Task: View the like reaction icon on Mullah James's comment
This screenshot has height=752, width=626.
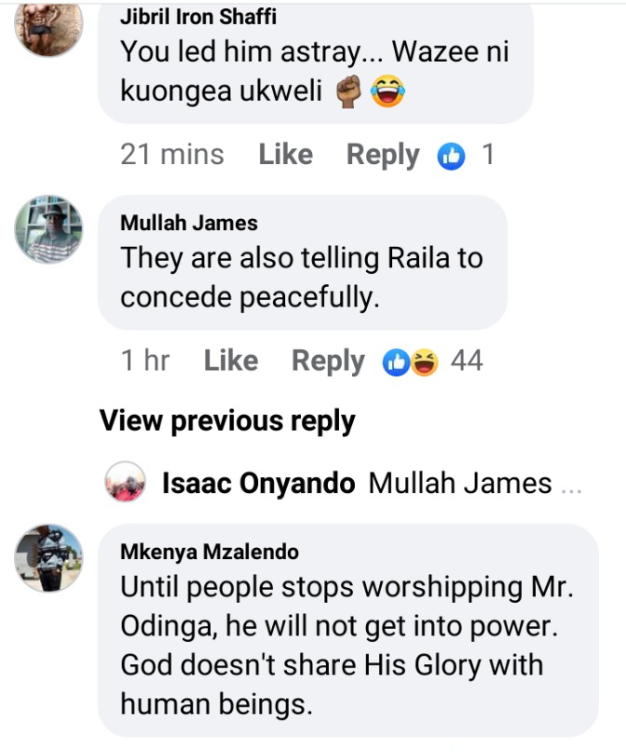Action: pos(396,362)
